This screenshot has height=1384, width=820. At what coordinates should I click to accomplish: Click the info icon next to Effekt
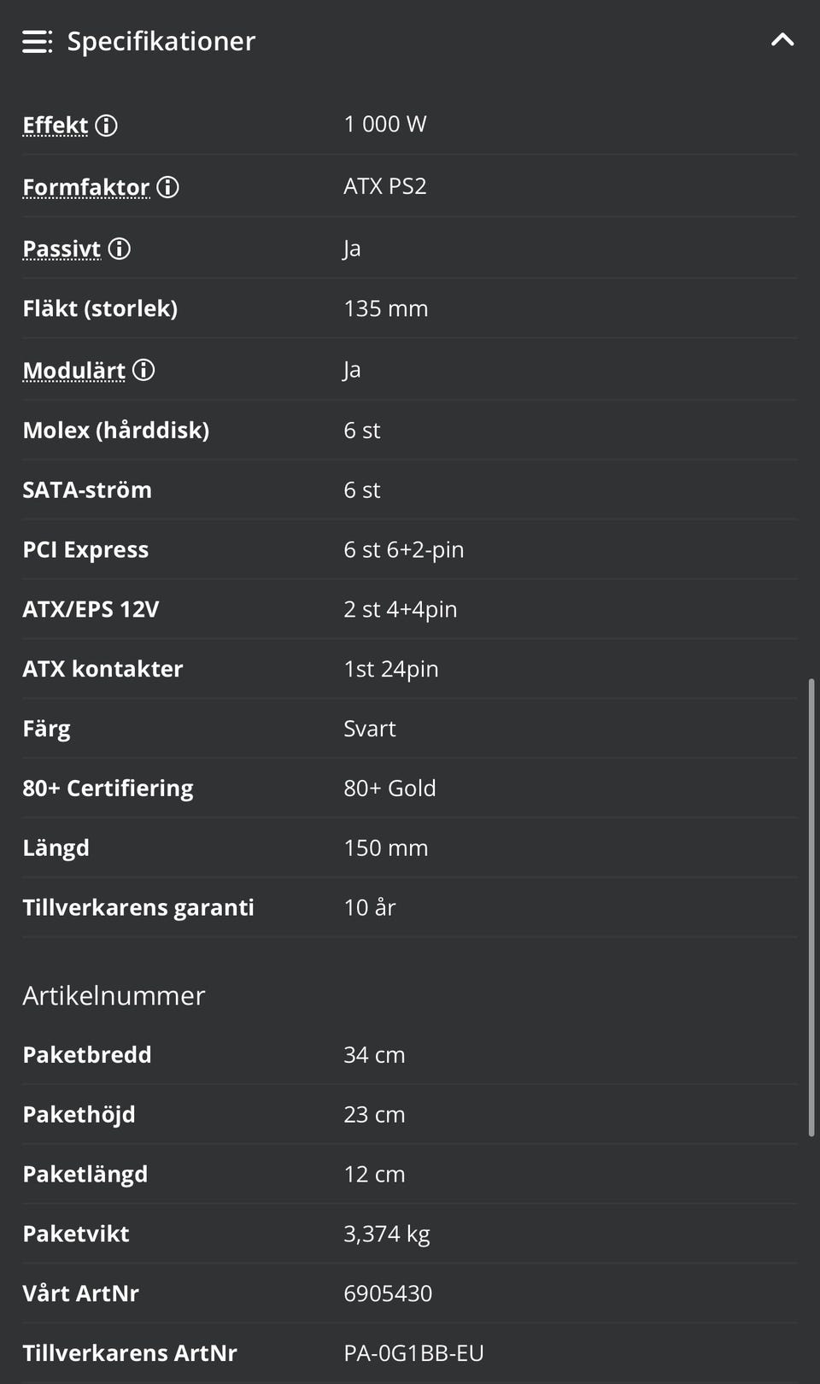point(107,126)
